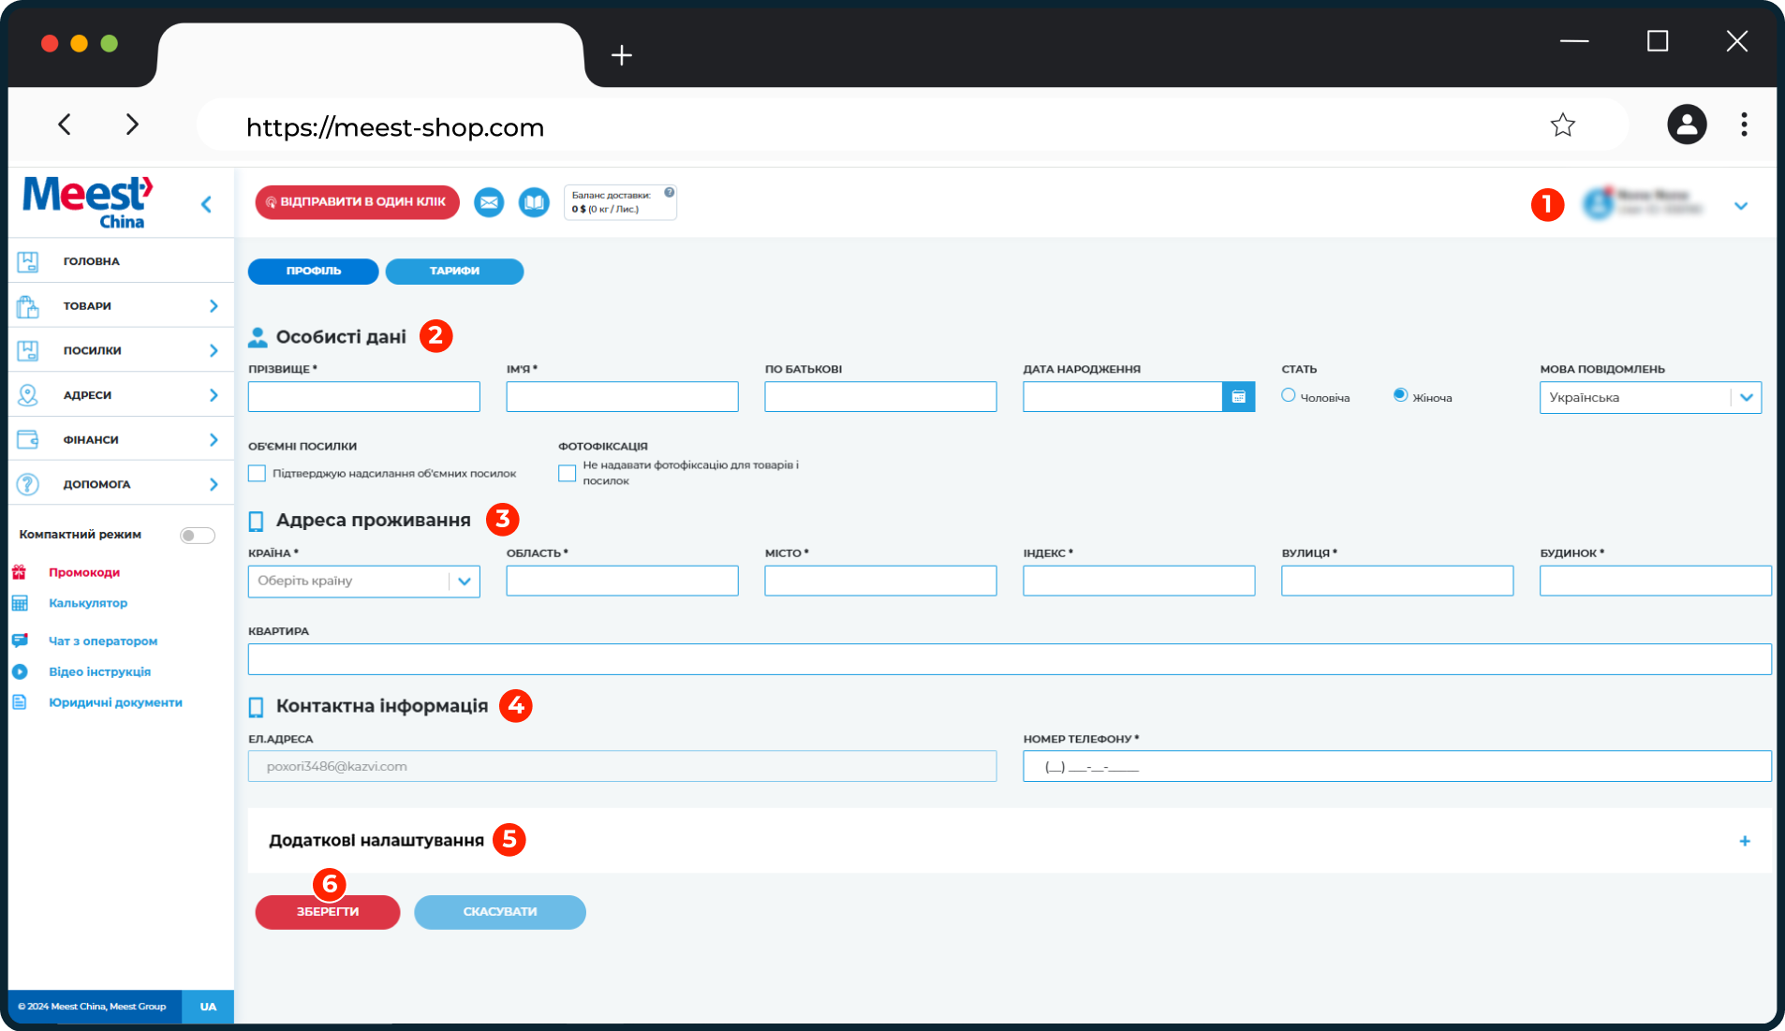Click the video instruction play icon

[x=19, y=671]
